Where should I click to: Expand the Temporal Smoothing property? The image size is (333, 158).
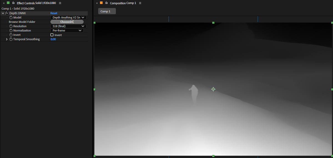7,39
